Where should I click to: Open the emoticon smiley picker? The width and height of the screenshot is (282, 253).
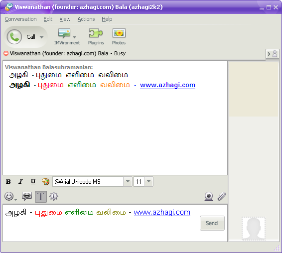pyautogui.click(x=9, y=196)
